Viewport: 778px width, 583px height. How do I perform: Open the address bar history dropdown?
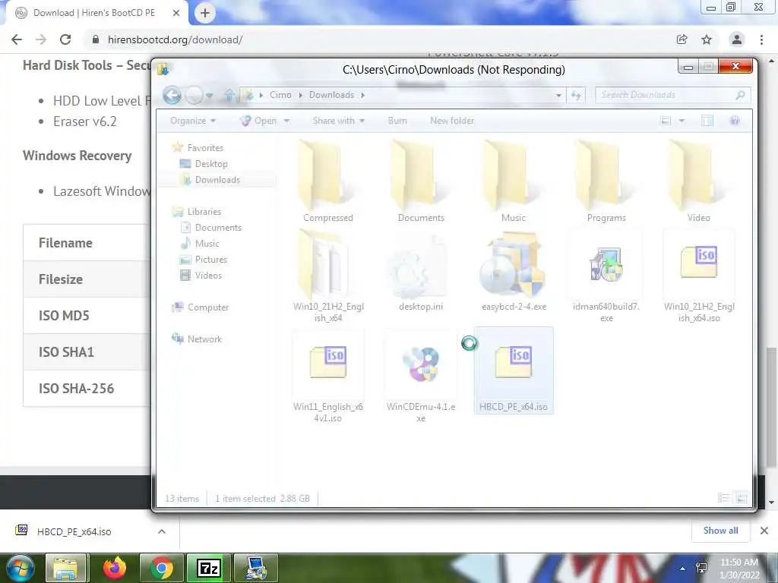[558, 95]
